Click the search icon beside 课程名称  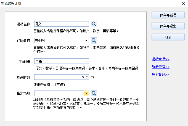[94, 24]
